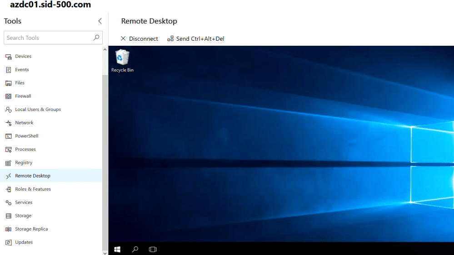Click the Events icon in the sidebar

[8, 70]
